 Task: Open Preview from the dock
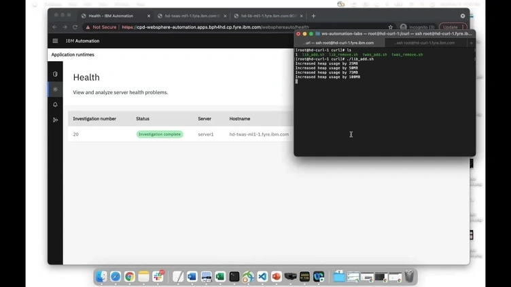click(x=206, y=277)
